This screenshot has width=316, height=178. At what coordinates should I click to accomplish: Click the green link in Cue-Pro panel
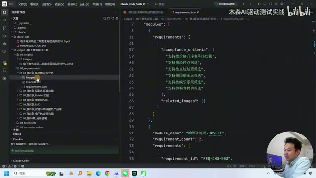(x=24, y=151)
